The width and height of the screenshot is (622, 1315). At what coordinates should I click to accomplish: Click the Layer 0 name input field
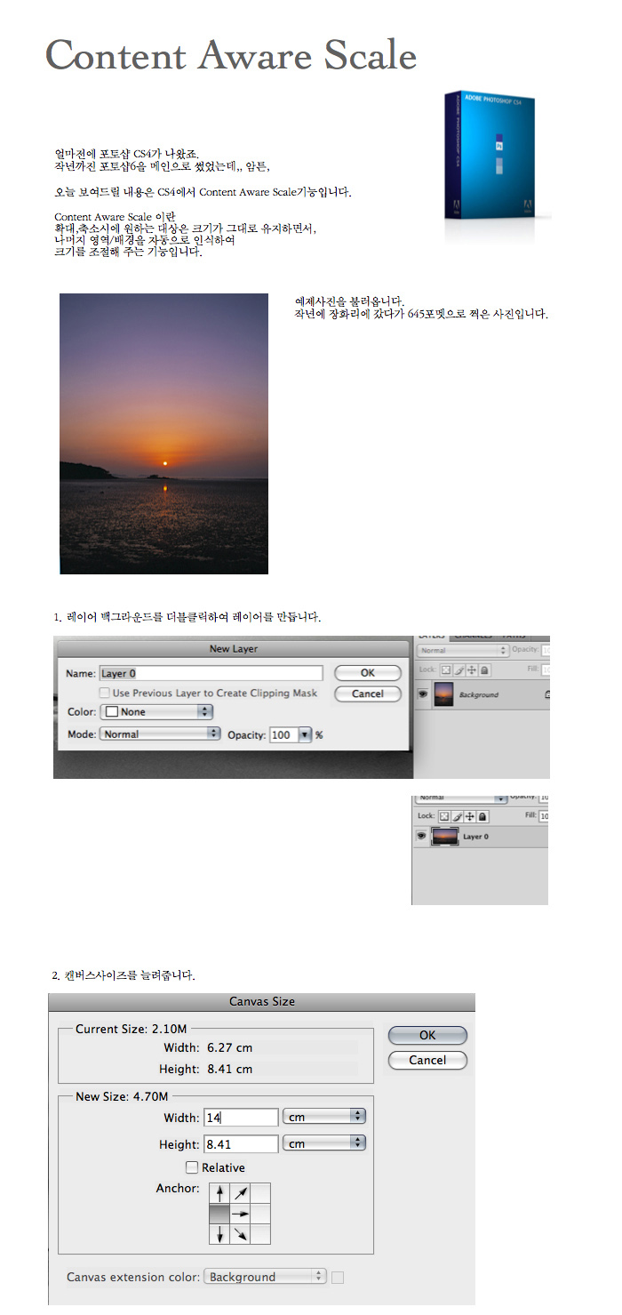pyautogui.click(x=210, y=673)
